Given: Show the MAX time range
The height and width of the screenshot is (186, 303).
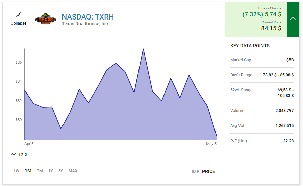Looking at the screenshot, I should click(x=73, y=171).
